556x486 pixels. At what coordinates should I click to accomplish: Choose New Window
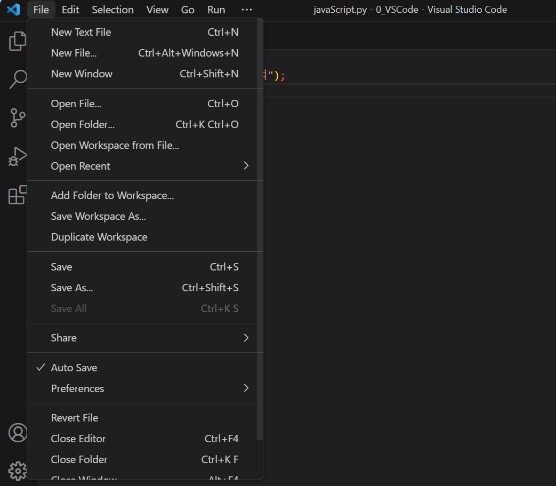[145, 74]
